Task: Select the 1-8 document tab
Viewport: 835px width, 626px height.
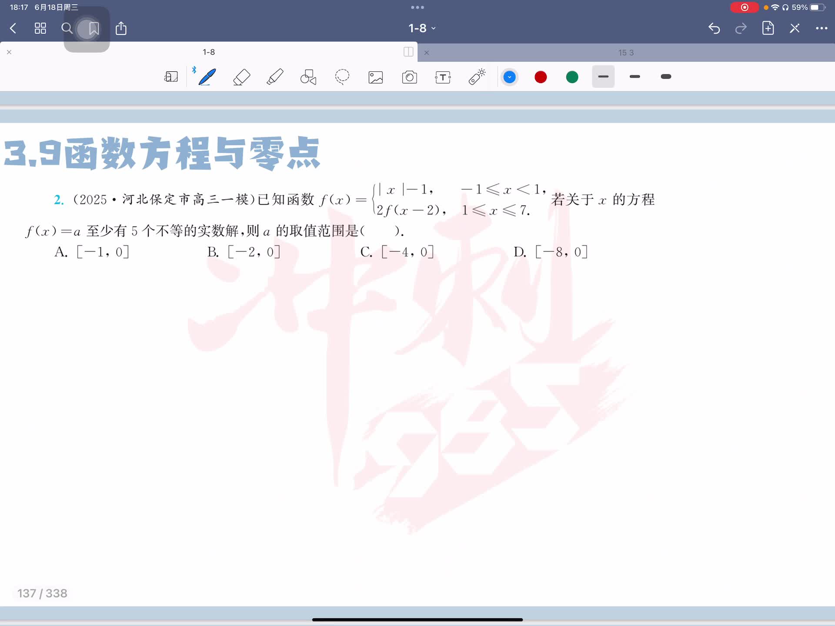Action: (x=209, y=52)
